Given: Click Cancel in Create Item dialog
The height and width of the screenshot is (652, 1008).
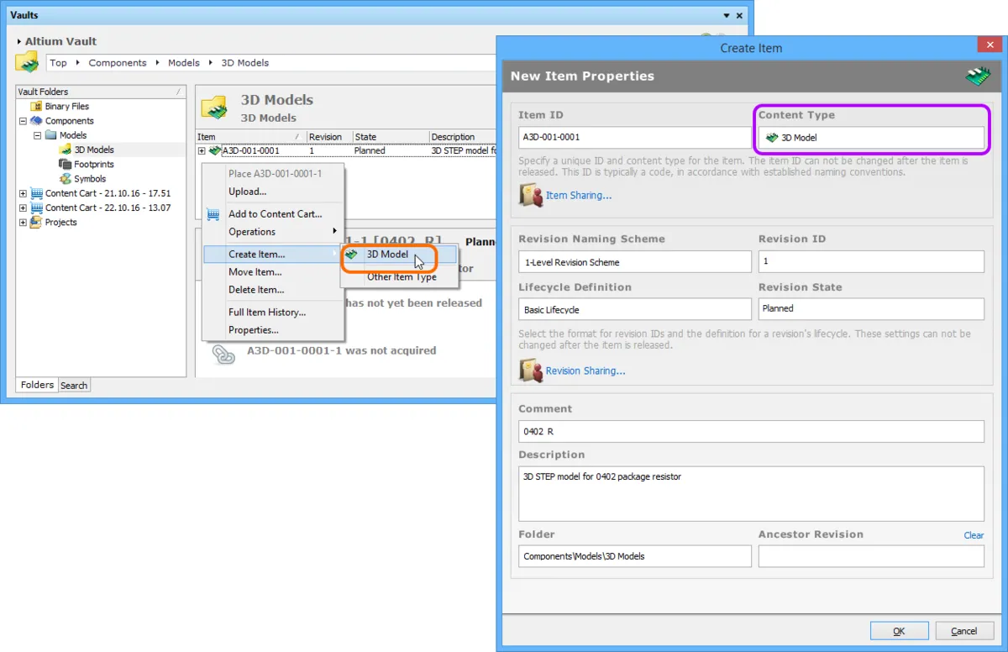Looking at the screenshot, I should click(x=963, y=631).
